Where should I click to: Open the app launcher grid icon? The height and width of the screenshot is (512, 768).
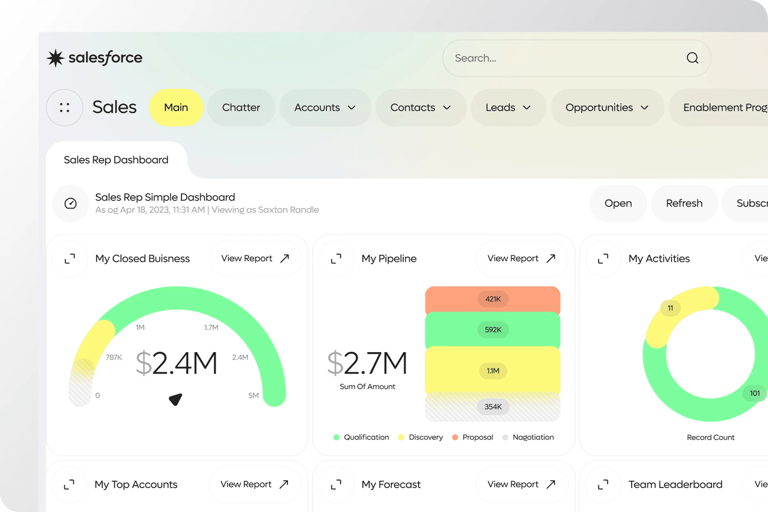[x=64, y=108]
